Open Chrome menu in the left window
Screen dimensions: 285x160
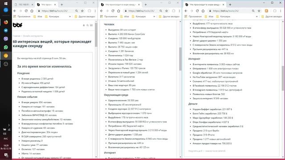pos(95,11)
